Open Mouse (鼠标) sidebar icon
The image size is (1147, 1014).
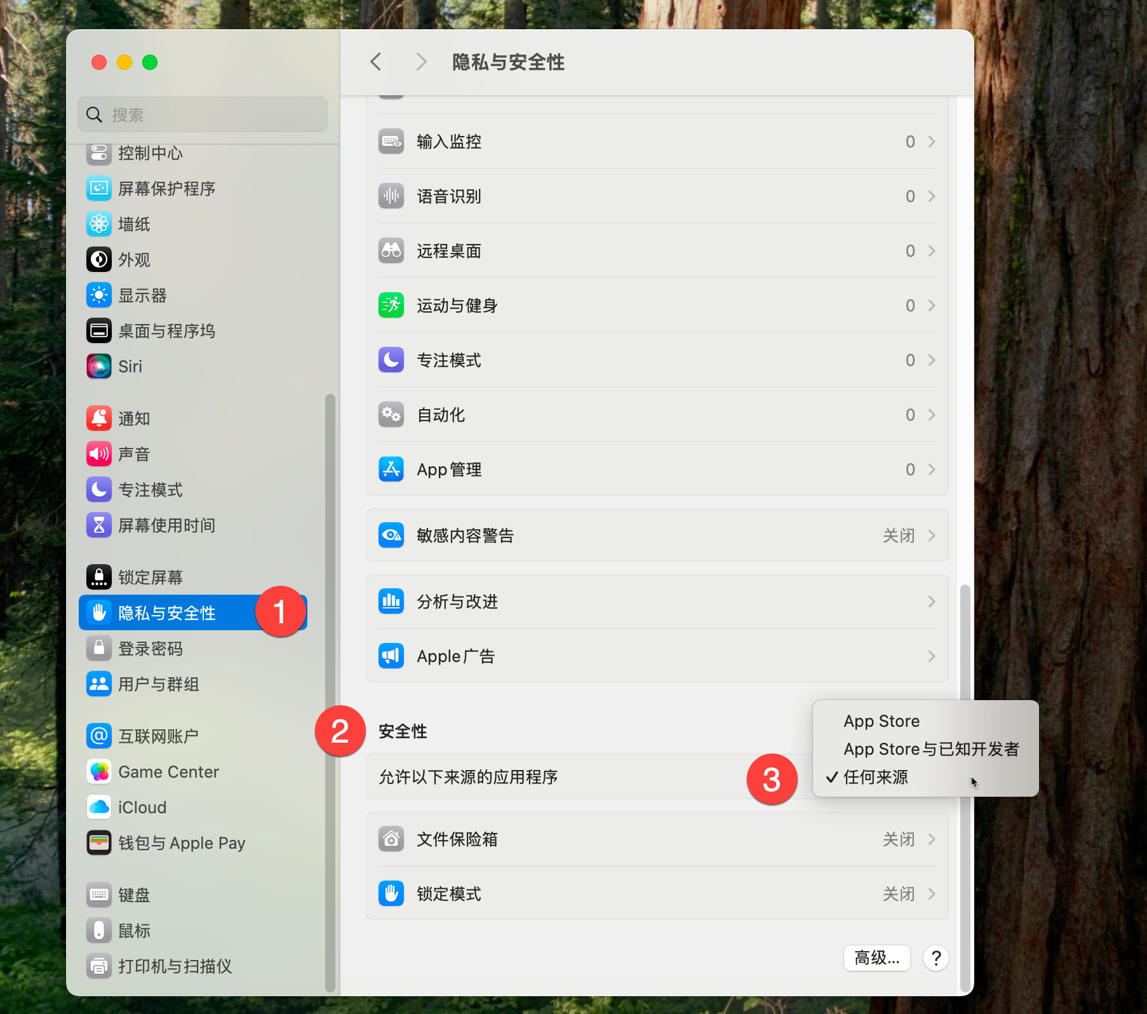tap(99, 931)
